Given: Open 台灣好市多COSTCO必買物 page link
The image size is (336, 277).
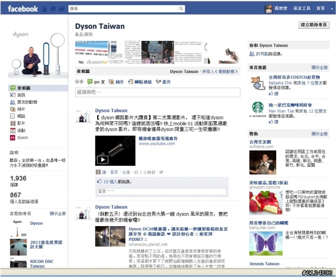Looking at the screenshot, I should (294, 77).
